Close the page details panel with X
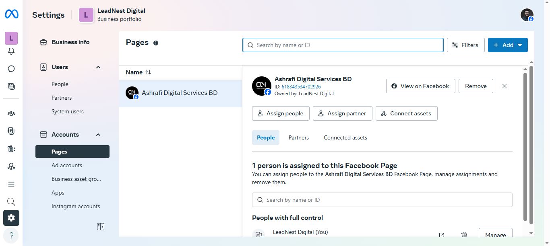 (505, 86)
